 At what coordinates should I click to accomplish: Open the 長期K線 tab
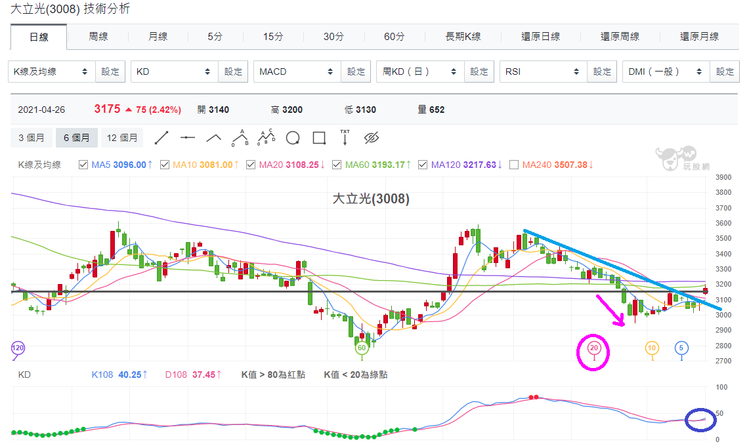tap(463, 36)
